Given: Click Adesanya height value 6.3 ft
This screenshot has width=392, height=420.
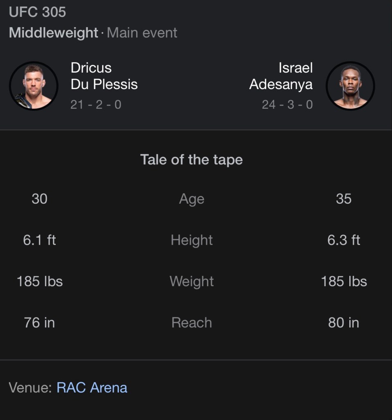Looking at the screenshot, I should coord(344,240).
